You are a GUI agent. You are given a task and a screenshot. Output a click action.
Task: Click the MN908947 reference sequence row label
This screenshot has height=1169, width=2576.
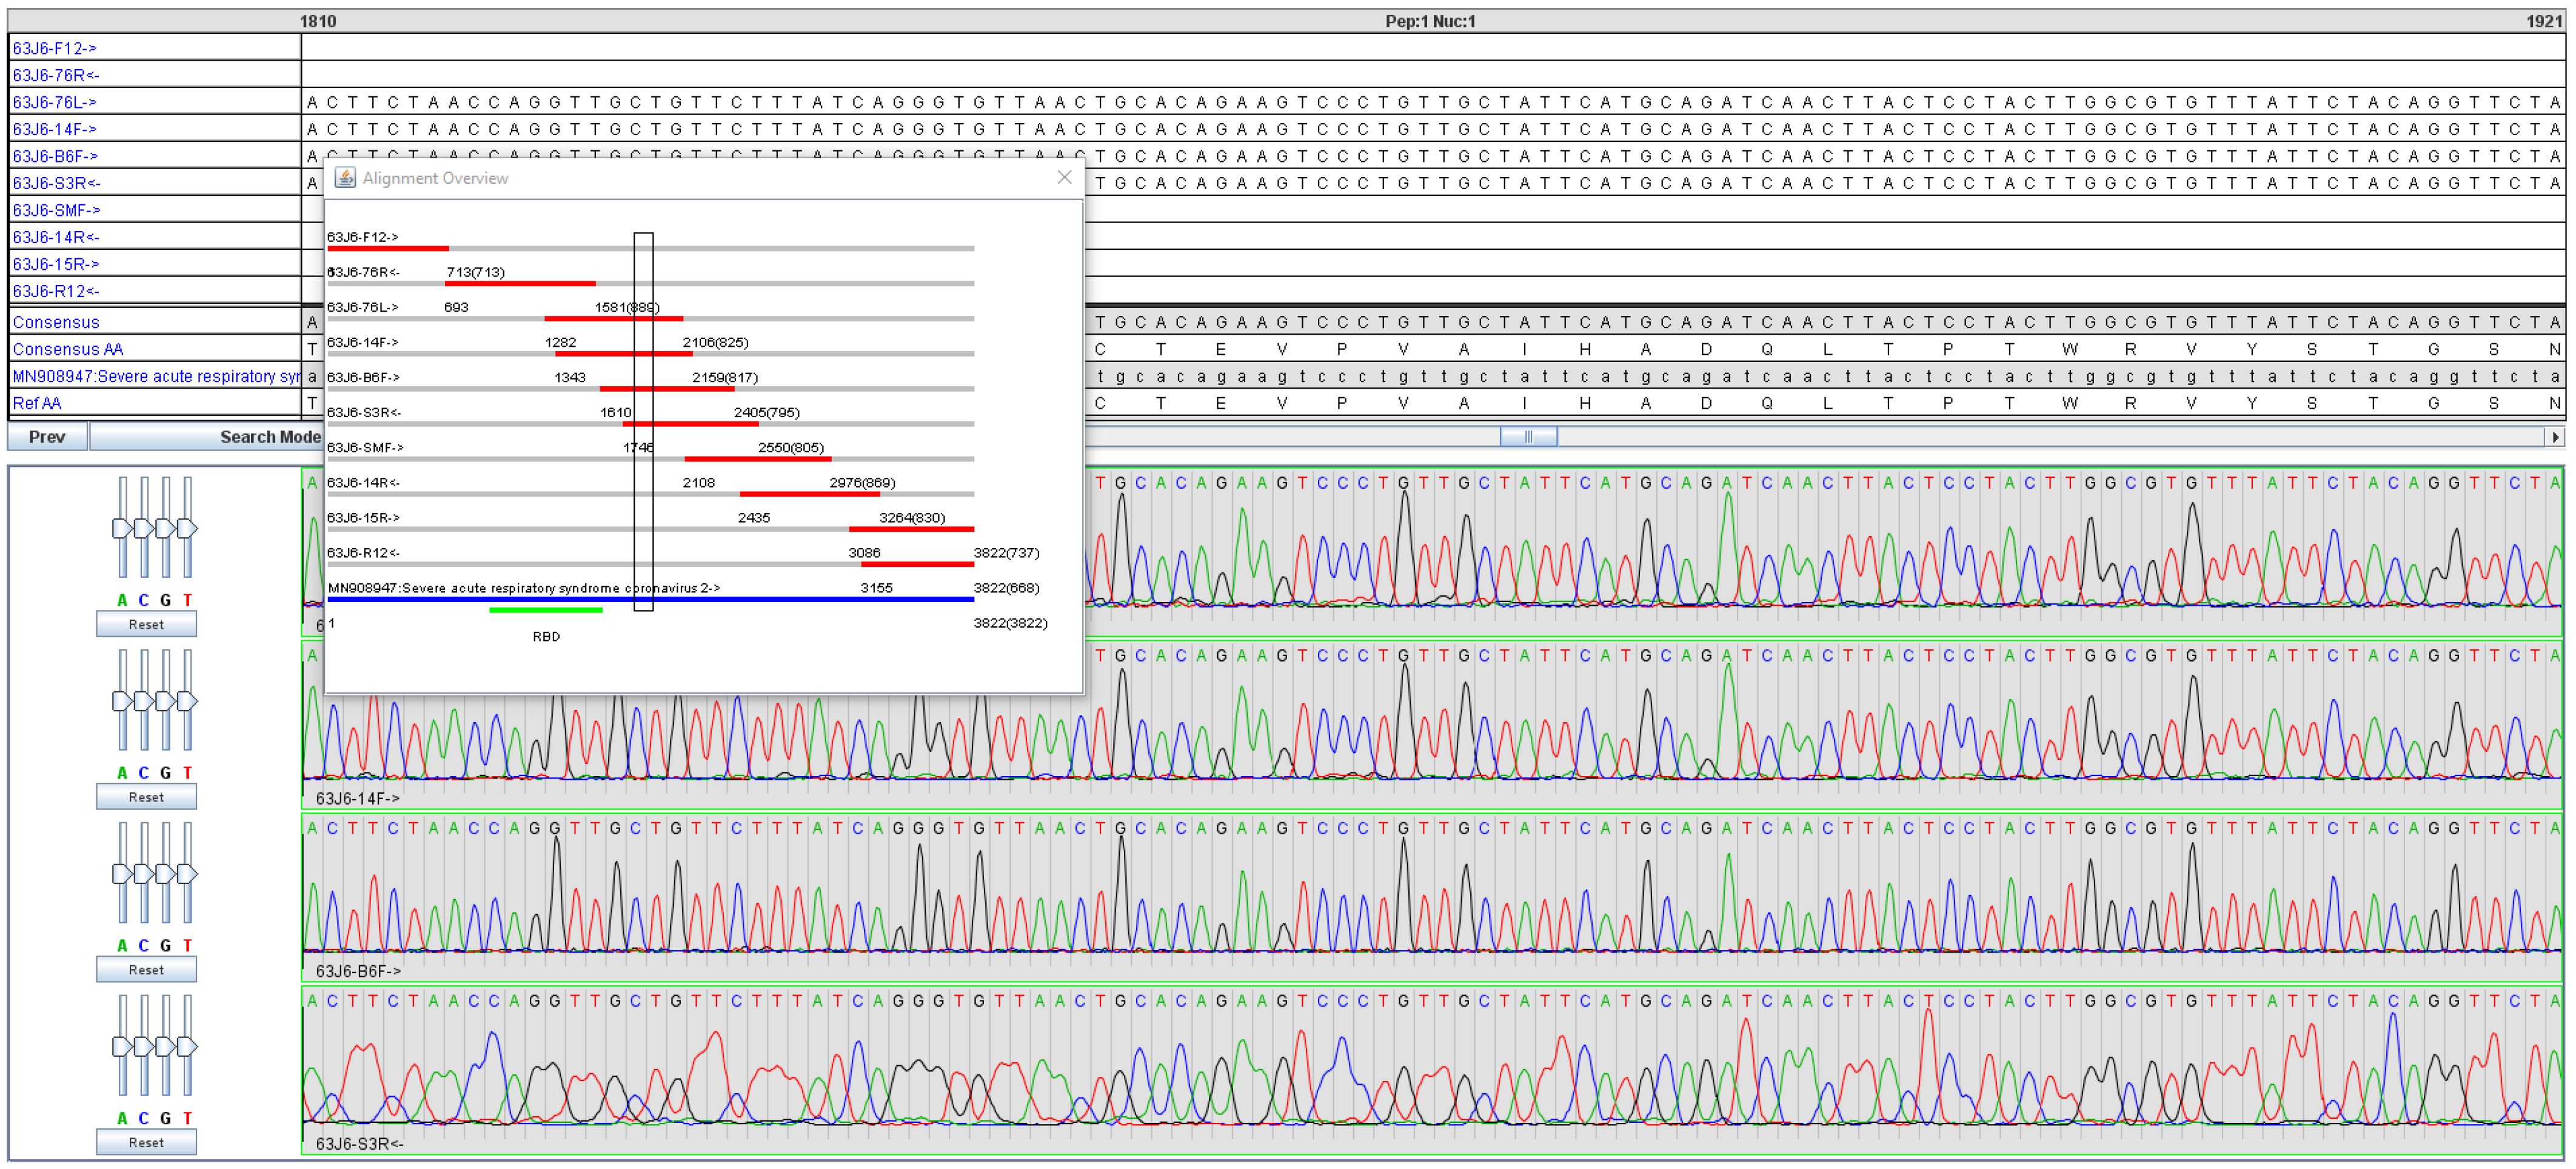[155, 376]
